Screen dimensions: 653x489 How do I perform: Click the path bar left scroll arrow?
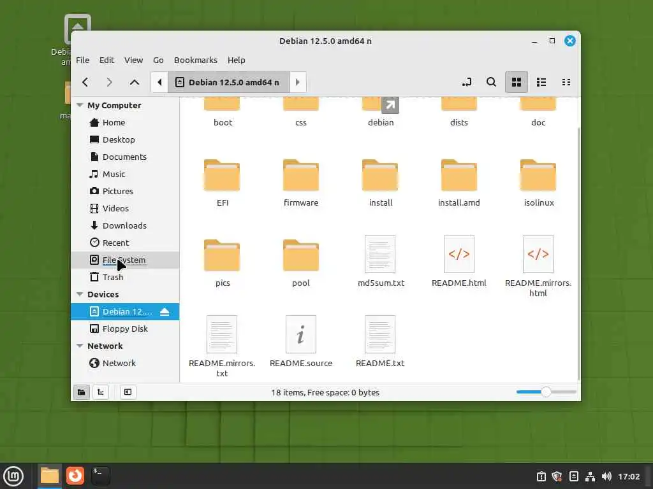click(x=159, y=82)
